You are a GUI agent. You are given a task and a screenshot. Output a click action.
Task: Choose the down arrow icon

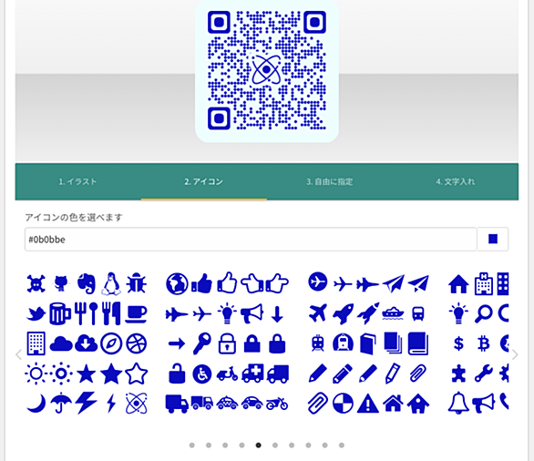tap(277, 314)
